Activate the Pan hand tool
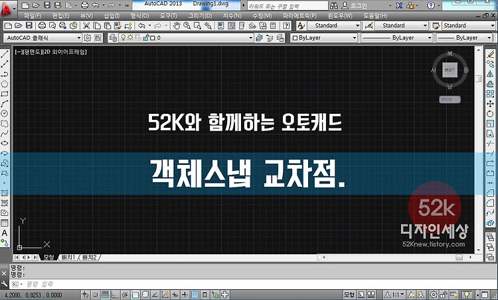Viewport: 498px width, 300px height. click(177, 26)
